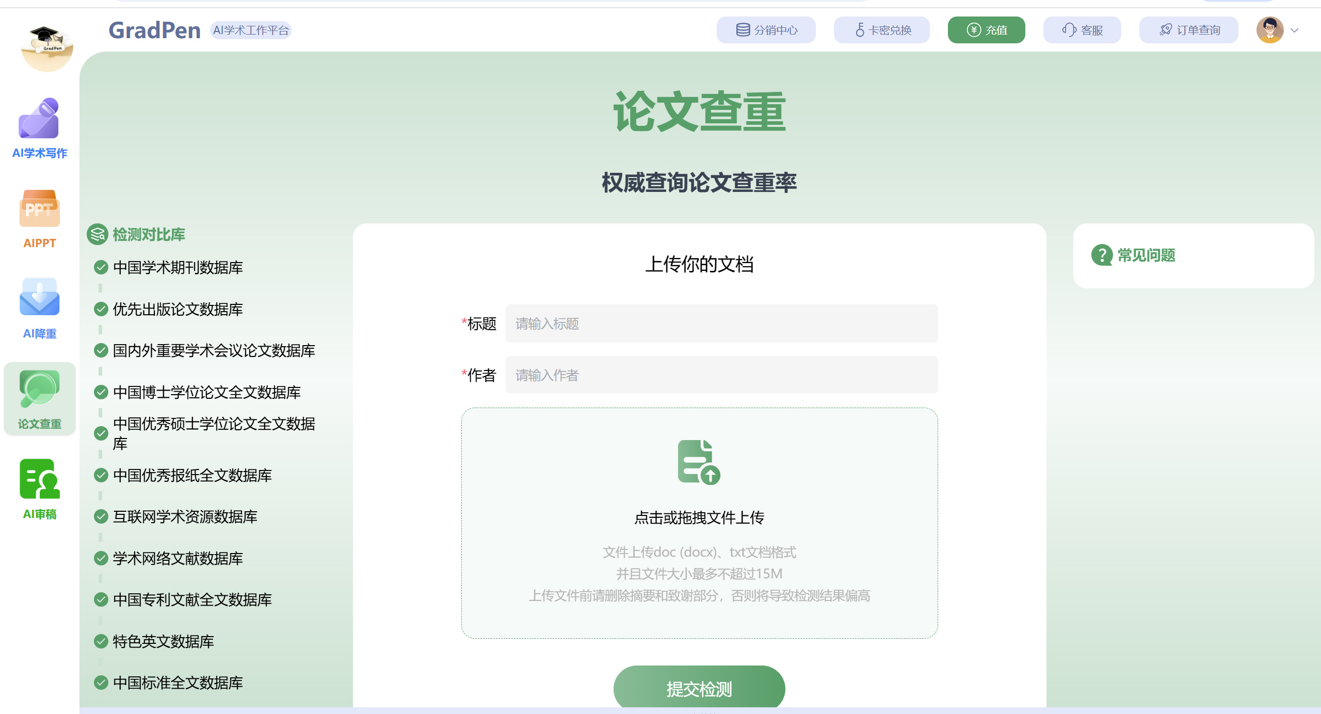Open the 卡密兑换 menu item
The height and width of the screenshot is (714, 1321).
(x=882, y=30)
